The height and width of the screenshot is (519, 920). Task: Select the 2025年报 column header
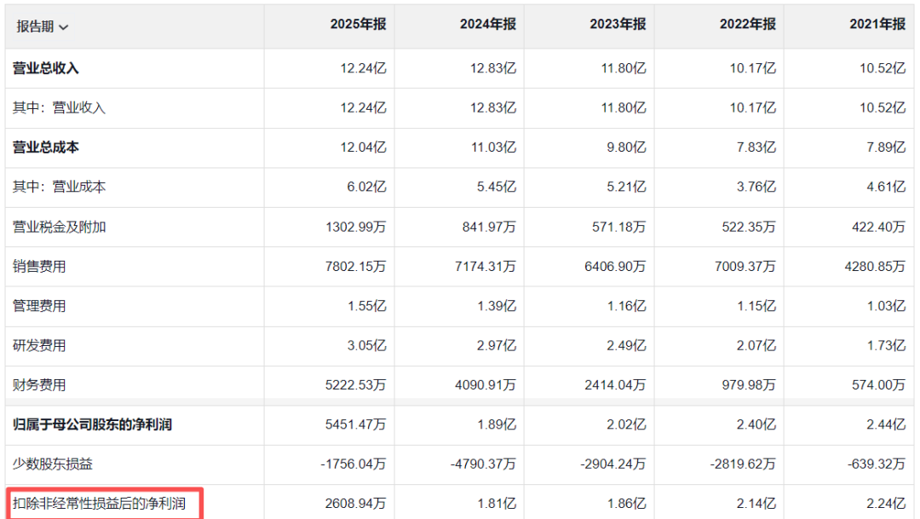tap(358, 25)
